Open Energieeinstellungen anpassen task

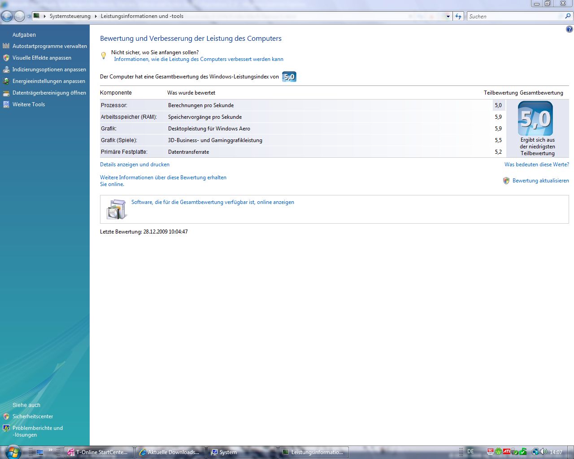(49, 81)
